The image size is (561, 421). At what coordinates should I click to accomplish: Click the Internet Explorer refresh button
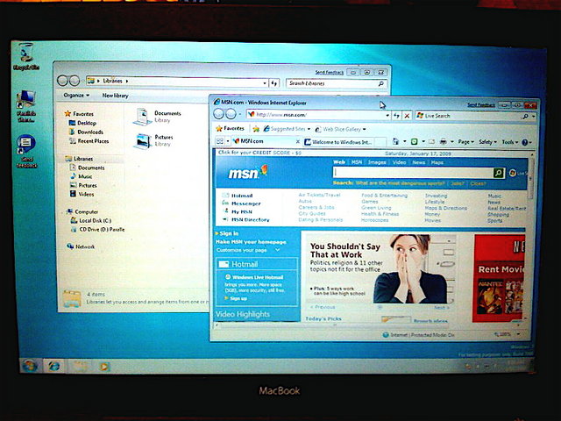pos(396,116)
